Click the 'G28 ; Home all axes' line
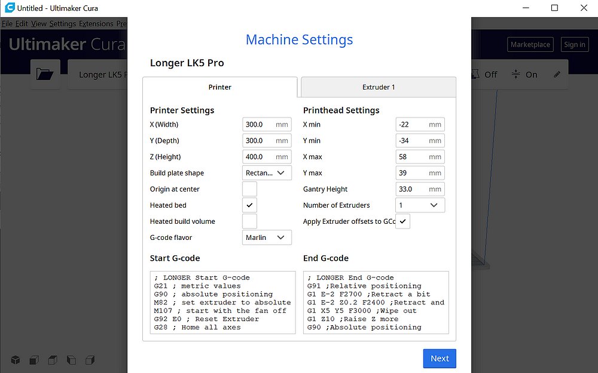Image resolution: width=598 pixels, height=373 pixels. point(197,327)
